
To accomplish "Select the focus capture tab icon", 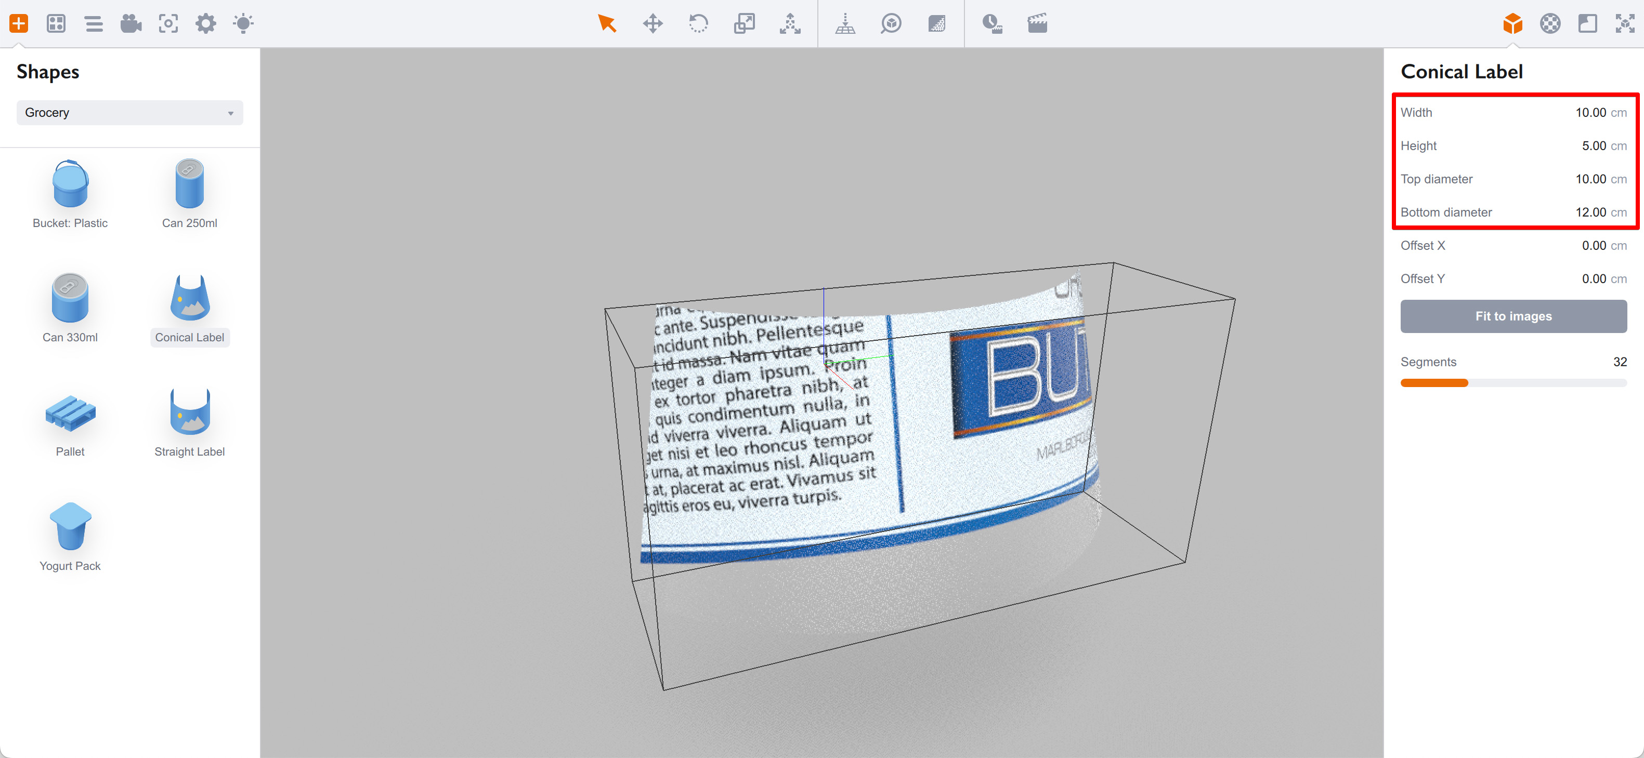I will pyautogui.click(x=168, y=23).
